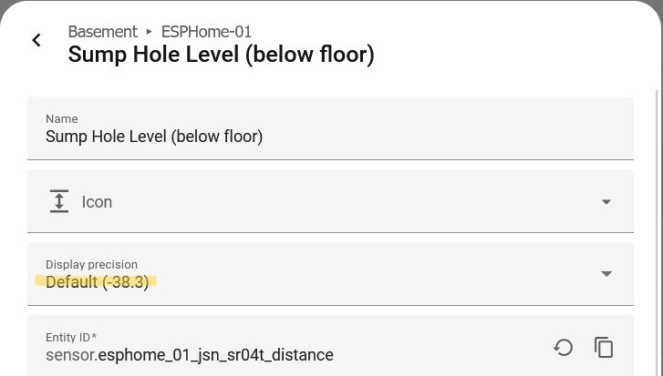
Task: Click the esphome_01_jsn_sr04t_distance text
Action: [216, 355]
